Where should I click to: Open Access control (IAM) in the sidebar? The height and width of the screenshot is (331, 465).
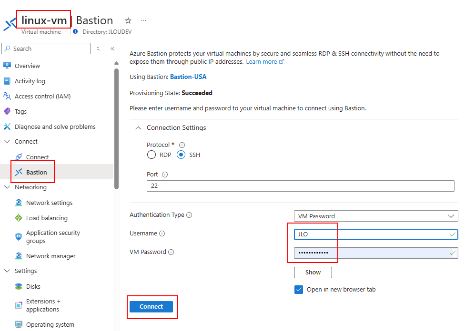point(43,96)
